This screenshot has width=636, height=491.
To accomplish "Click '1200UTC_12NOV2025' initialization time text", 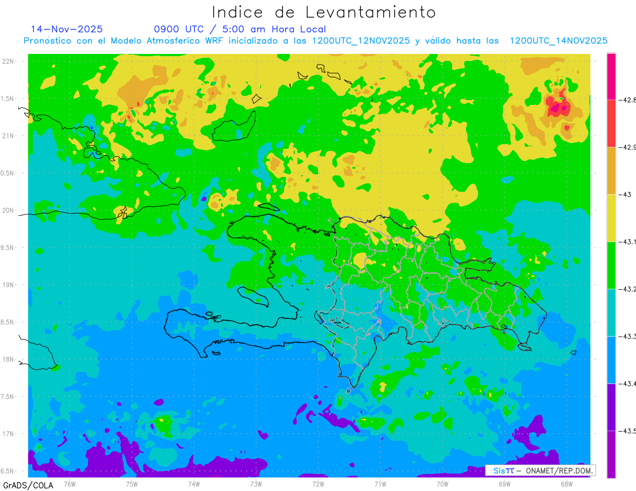I will point(360,41).
